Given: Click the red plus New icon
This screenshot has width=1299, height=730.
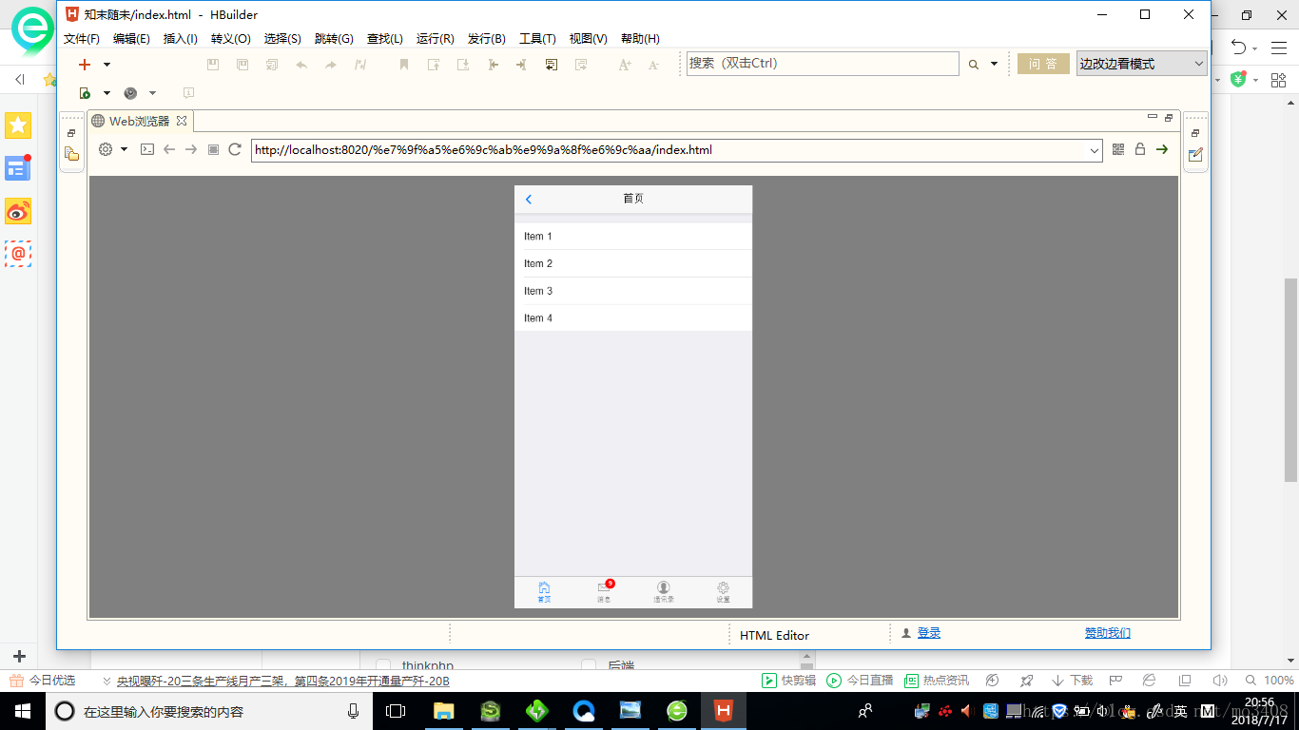Looking at the screenshot, I should 85,65.
